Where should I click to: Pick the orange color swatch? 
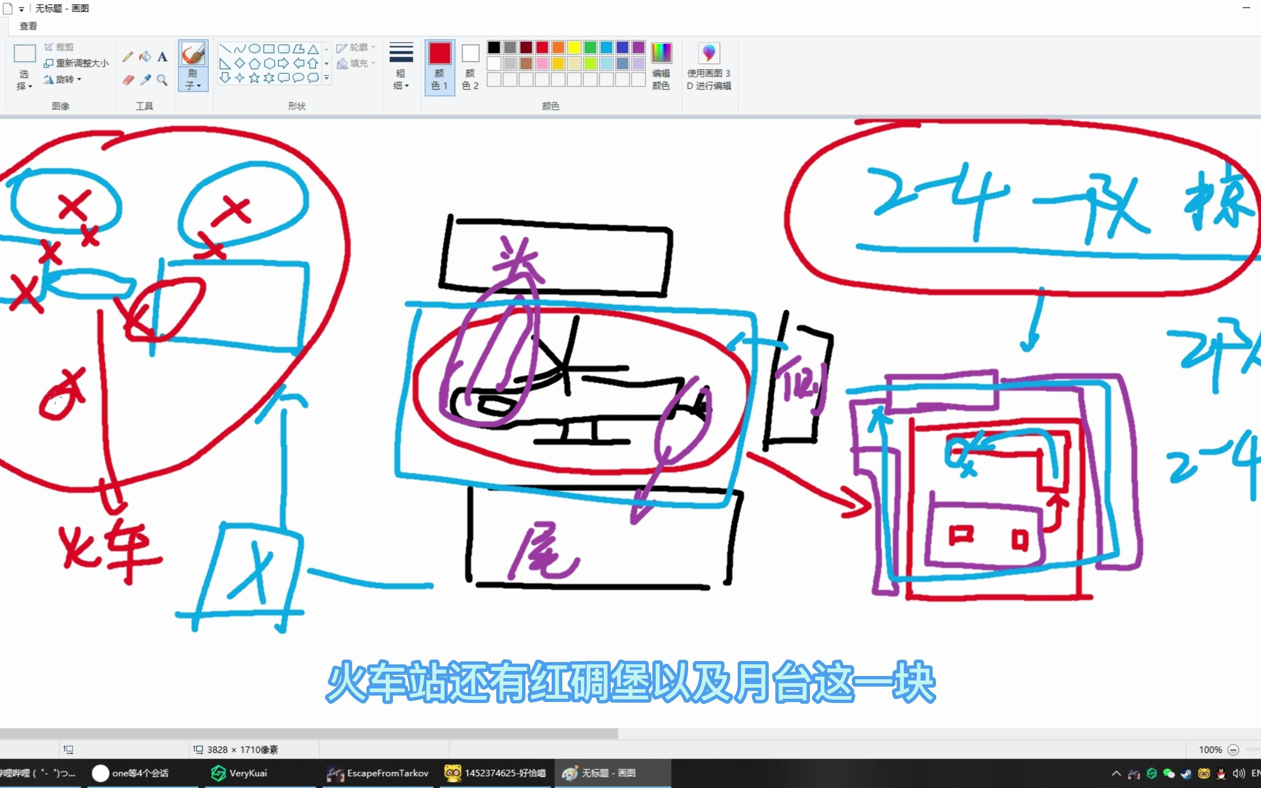click(x=558, y=47)
